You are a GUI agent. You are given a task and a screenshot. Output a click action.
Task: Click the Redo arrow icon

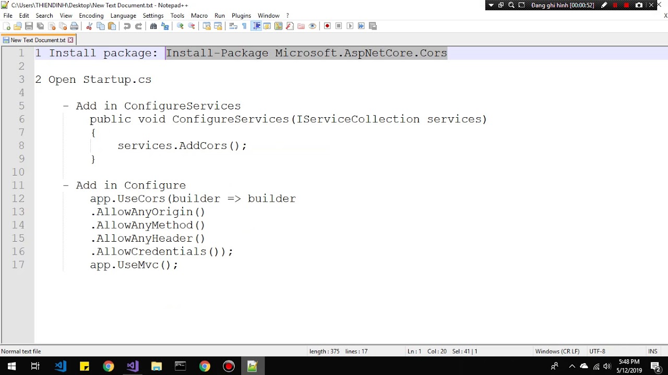point(138,26)
